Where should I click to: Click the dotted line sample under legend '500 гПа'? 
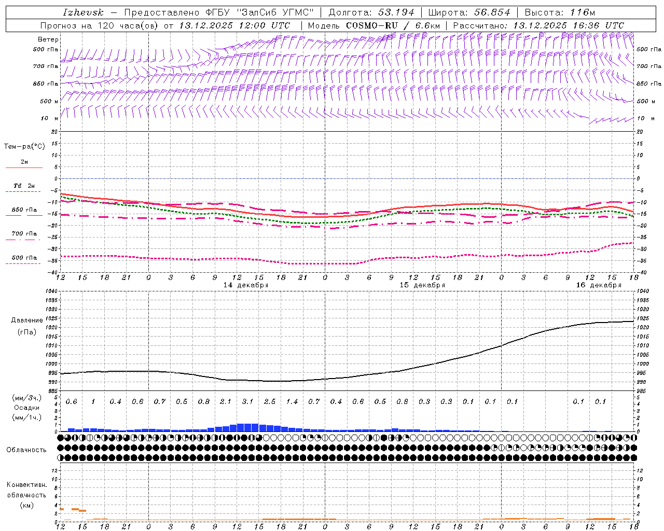(24, 263)
